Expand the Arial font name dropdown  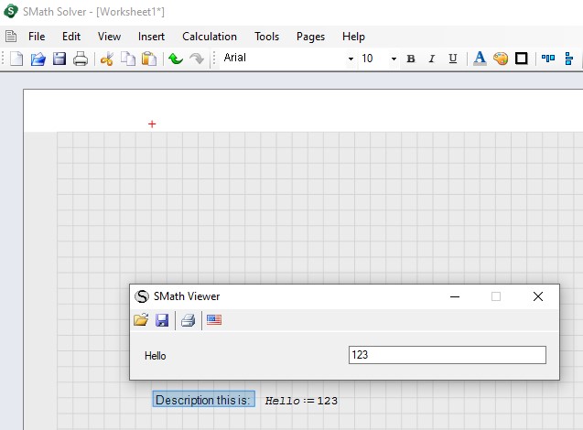pos(350,59)
